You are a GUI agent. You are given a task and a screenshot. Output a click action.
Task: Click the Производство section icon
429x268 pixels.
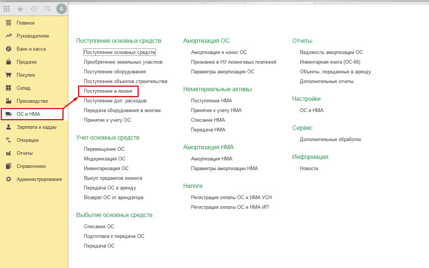pyautogui.click(x=8, y=101)
